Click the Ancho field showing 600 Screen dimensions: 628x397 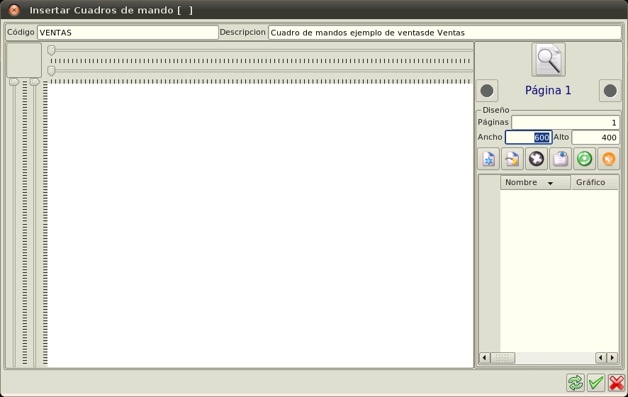coord(529,138)
